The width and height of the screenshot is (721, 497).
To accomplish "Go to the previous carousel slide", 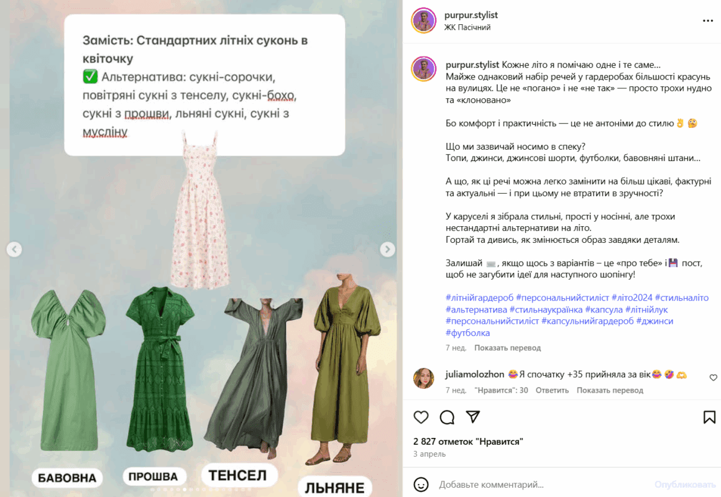I will click(14, 249).
